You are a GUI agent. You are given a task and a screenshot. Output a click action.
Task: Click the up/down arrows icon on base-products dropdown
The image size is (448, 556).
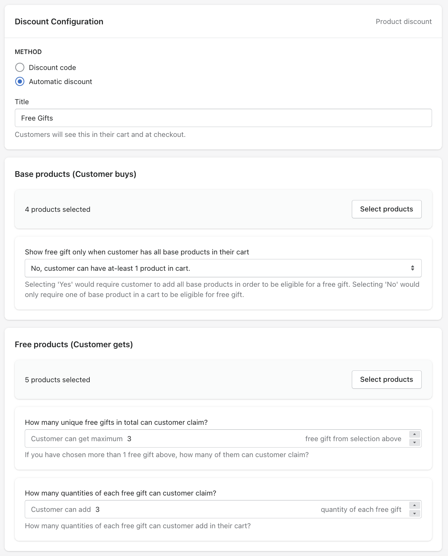[413, 268]
